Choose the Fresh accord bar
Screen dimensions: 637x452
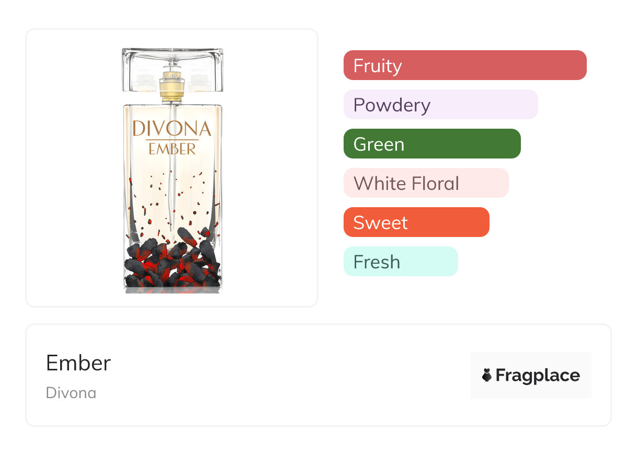pos(401,262)
